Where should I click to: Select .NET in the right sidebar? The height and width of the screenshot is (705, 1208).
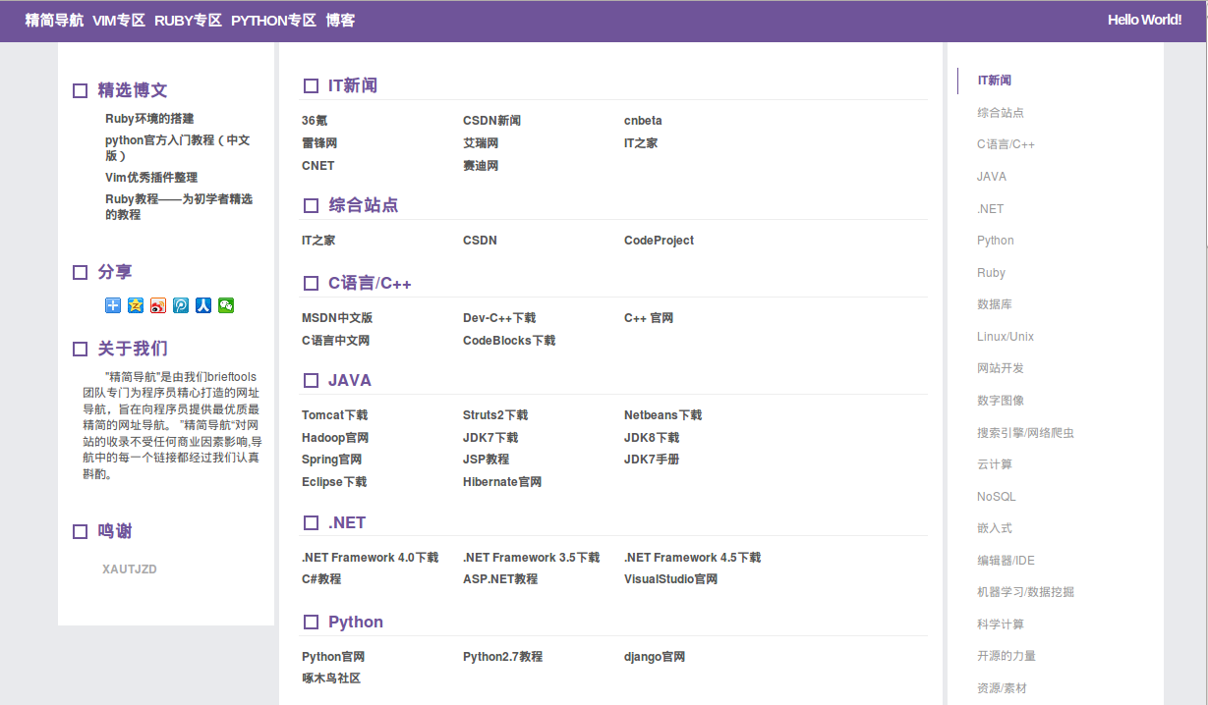(x=991, y=209)
